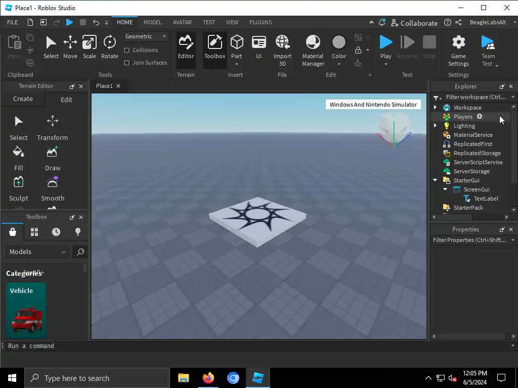Screen dimensions: 518x388
Task: Click the Color tool icon
Action: point(338,42)
